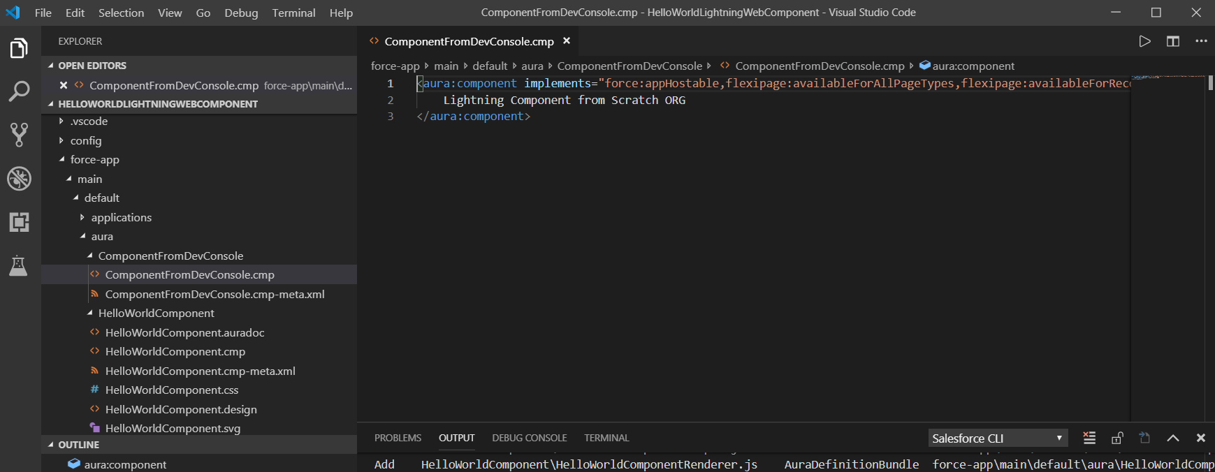Toggle the output scroll lock

pos(1117,438)
